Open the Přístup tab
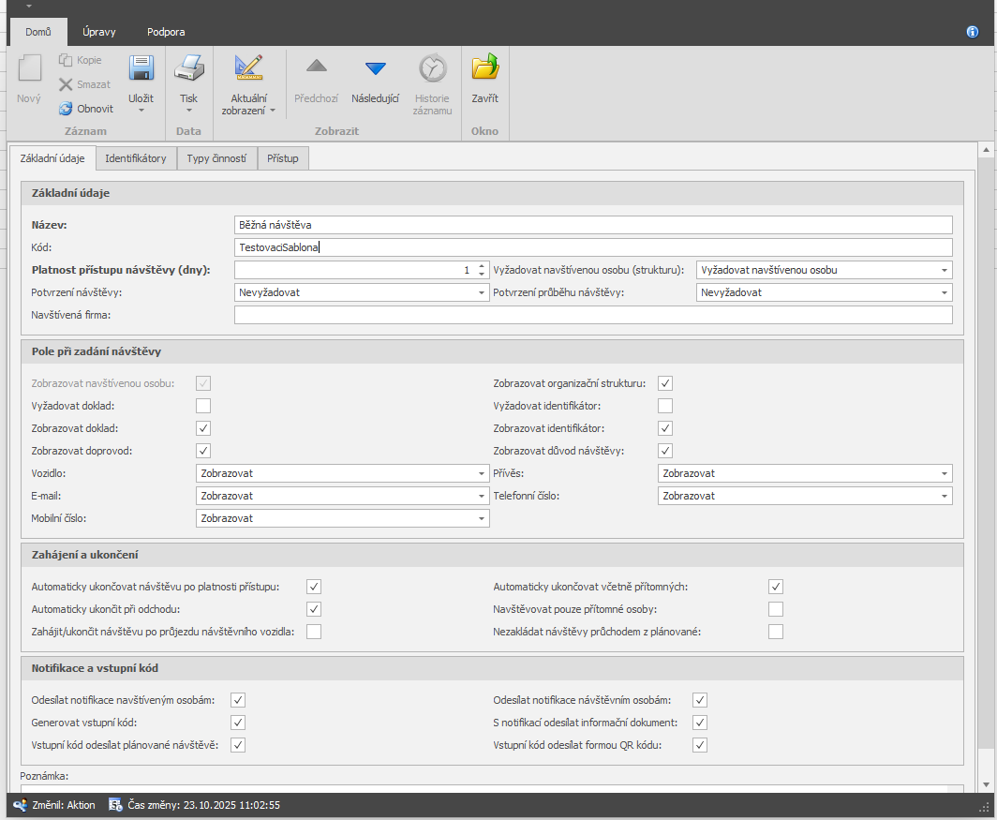Viewport: 997px width, 820px height. tap(283, 158)
